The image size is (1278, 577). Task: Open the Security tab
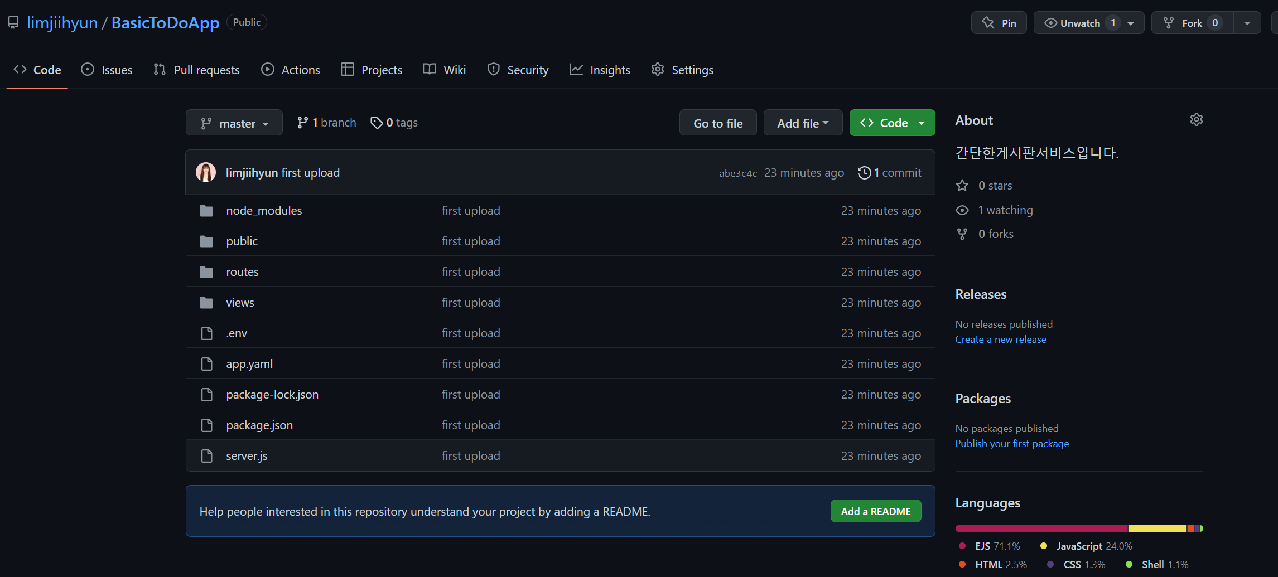coord(518,70)
